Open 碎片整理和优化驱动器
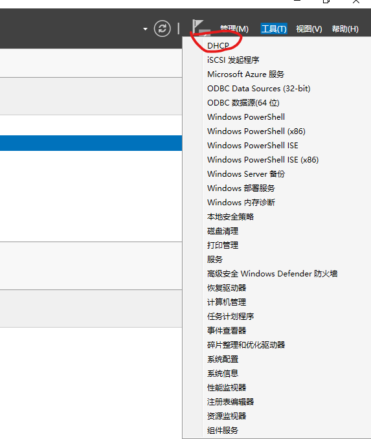The image size is (371, 439). (246, 344)
